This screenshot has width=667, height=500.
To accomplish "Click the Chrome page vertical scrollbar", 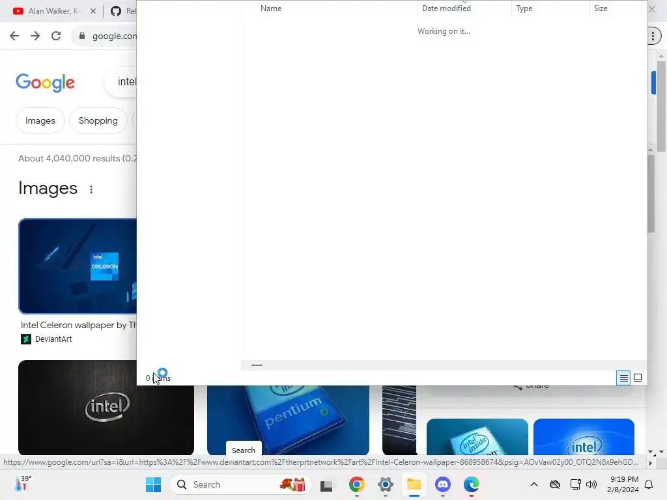I will 661,106.
